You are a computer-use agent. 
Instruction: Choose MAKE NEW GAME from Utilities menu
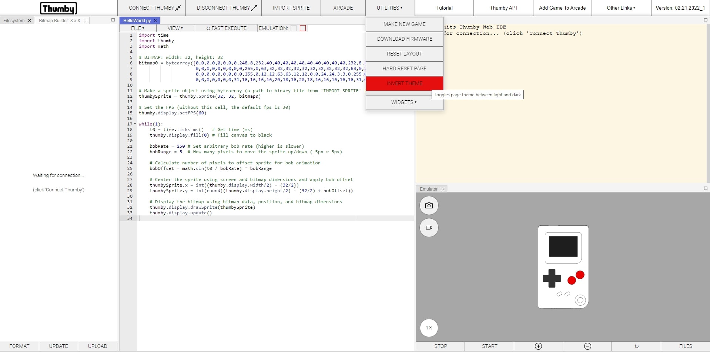click(404, 24)
